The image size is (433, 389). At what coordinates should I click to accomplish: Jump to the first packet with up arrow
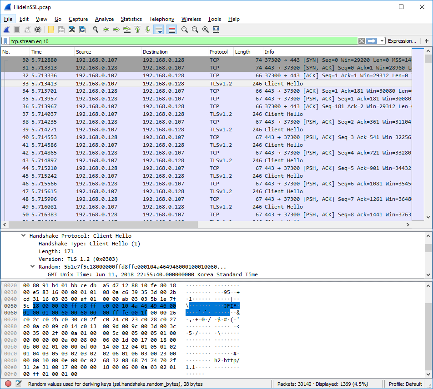(137, 30)
